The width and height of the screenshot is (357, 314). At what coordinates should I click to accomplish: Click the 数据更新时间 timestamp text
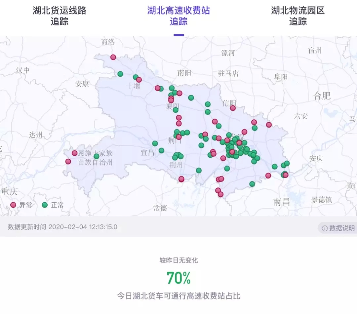tap(62, 227)
